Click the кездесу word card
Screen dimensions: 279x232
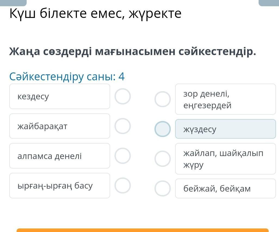pos(60,96)
